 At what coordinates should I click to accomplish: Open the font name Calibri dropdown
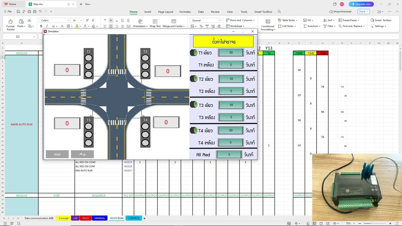pyautogui.click(x=68, y=20)
